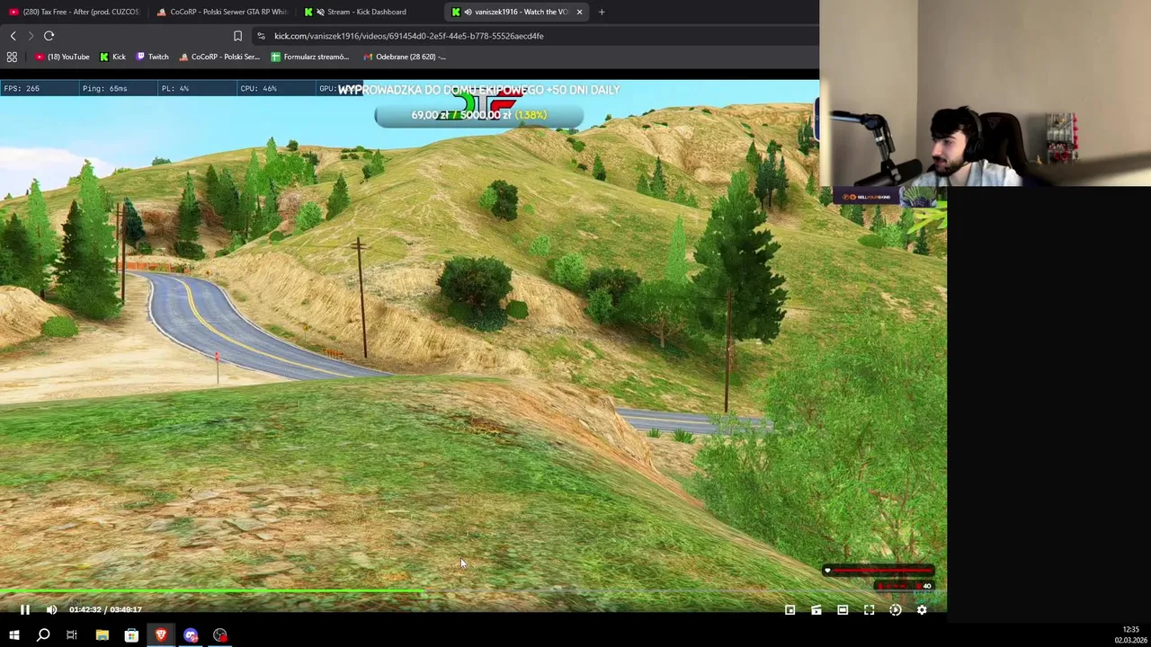Select the vaniszek1916 Kick tab
This screenshot has width=1151, height=647.
tap(516, 12)
